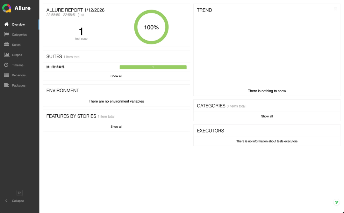
Task: Click the Graphs bar chart icon
Action: [7, 55]
